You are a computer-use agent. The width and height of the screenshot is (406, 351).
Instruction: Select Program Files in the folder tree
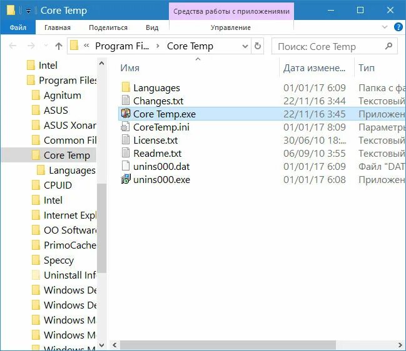tap(62, 81)
